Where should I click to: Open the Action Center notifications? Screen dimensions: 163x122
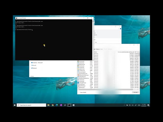click(148, 105)
